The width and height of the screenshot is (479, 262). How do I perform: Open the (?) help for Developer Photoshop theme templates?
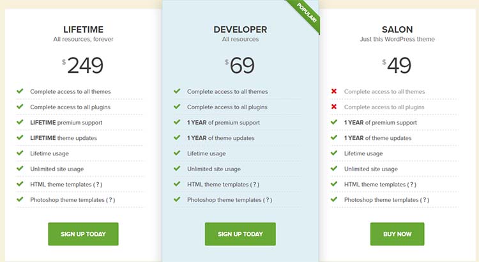coord(268,200)
